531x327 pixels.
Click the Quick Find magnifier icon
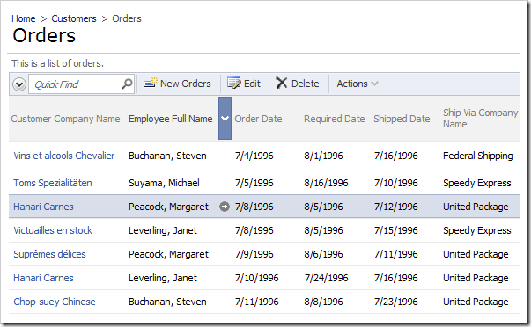point(127,84)
